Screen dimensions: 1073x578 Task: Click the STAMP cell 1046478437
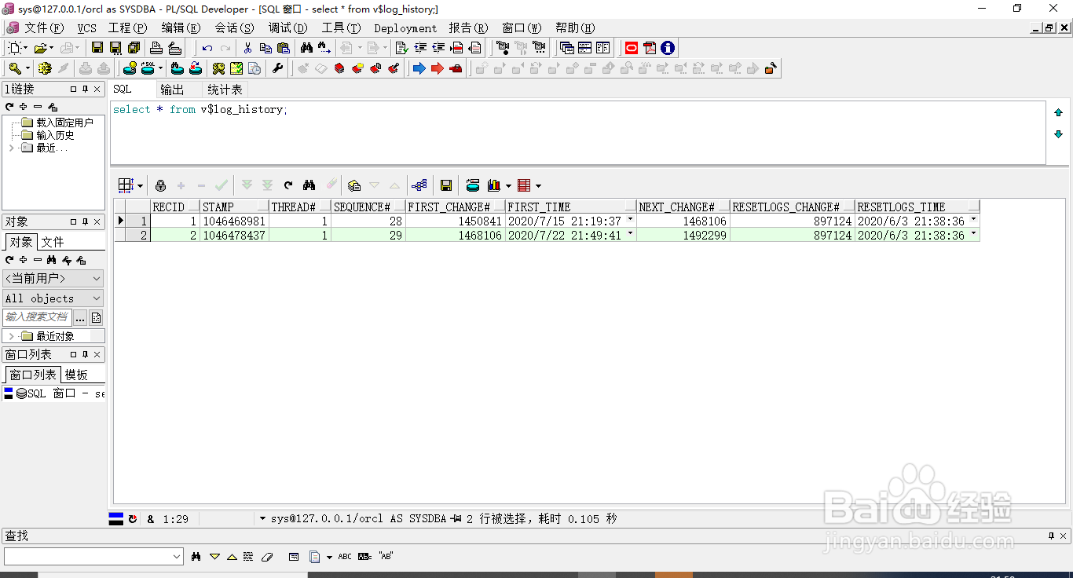(x=235, y=235)
